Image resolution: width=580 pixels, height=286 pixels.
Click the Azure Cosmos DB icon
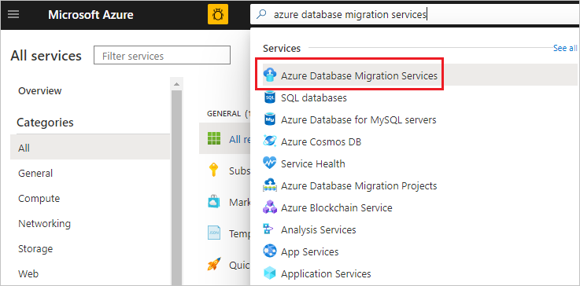tap(270, 141)
